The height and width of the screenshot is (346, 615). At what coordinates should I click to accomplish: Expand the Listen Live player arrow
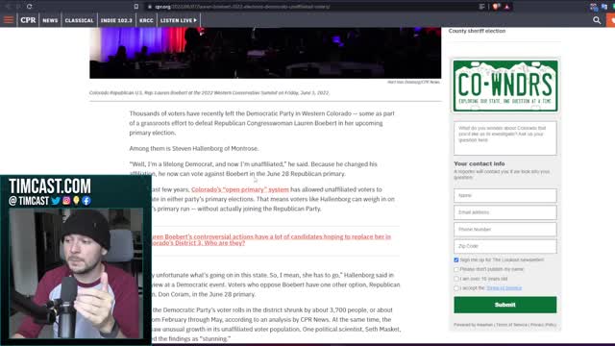195,20
